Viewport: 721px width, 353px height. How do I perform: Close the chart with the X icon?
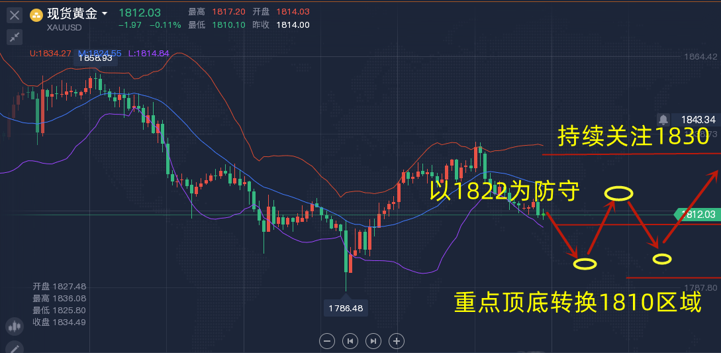coord(15,16)
